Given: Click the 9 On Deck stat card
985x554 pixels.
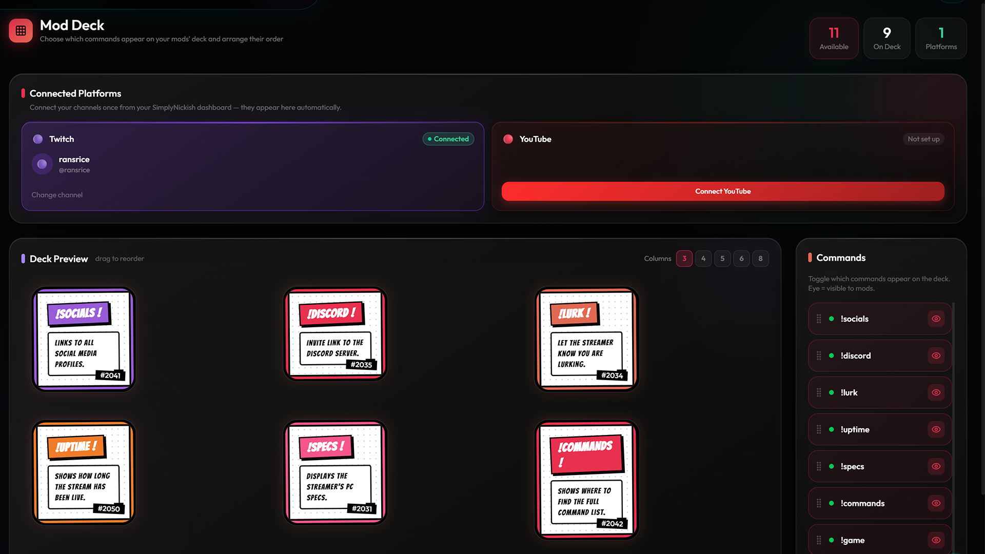Looking at the screenshot, I should [887, 38].
